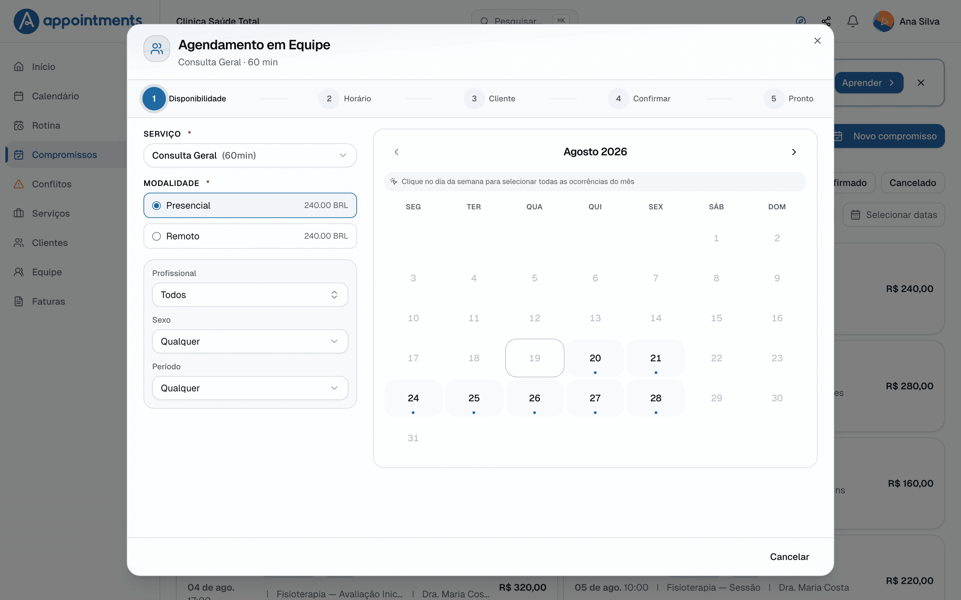This screenshot has width=961, height=600.
Task: Go to step 4 Confirmar
Action: coord(639,98)
